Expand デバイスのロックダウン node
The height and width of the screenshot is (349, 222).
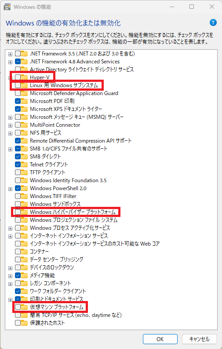click(10, 268)
